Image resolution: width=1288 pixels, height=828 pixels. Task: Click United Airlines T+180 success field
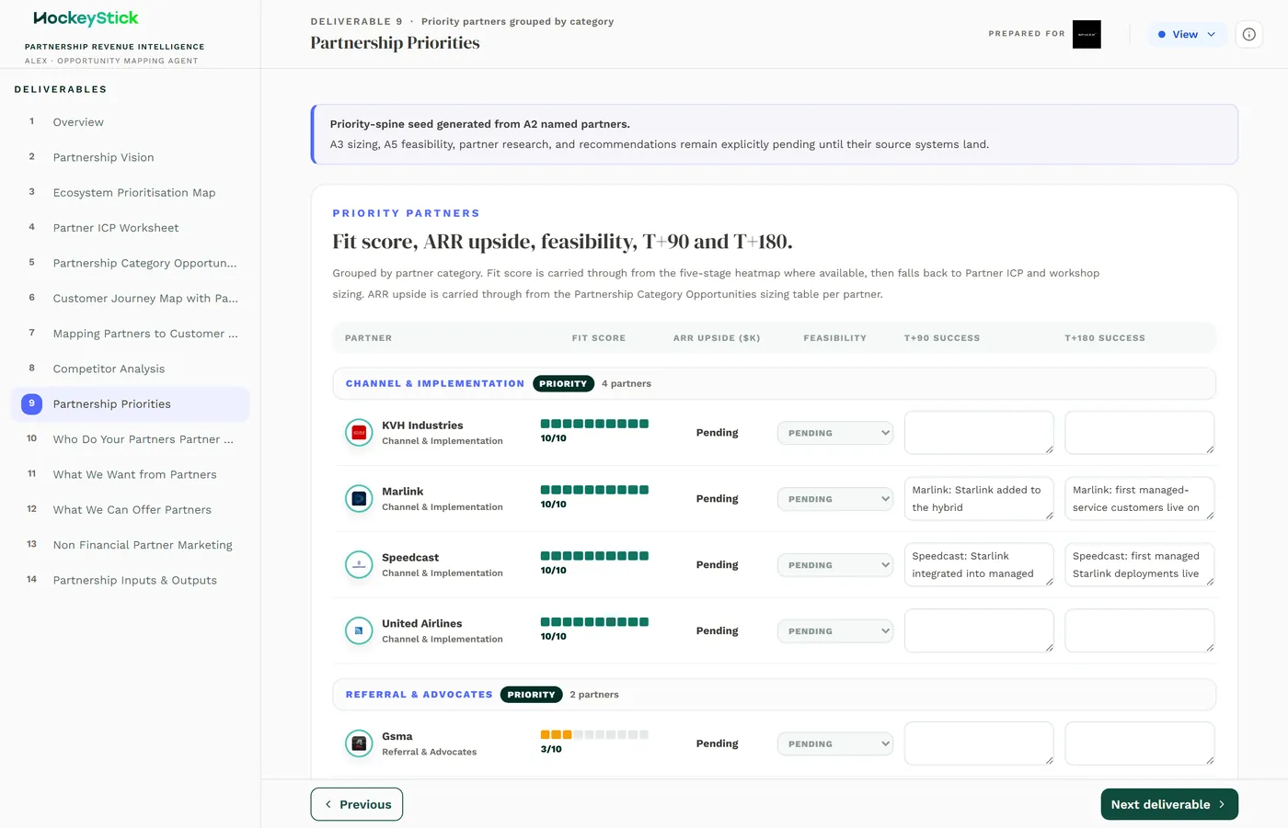click(x=1140, y=631)
